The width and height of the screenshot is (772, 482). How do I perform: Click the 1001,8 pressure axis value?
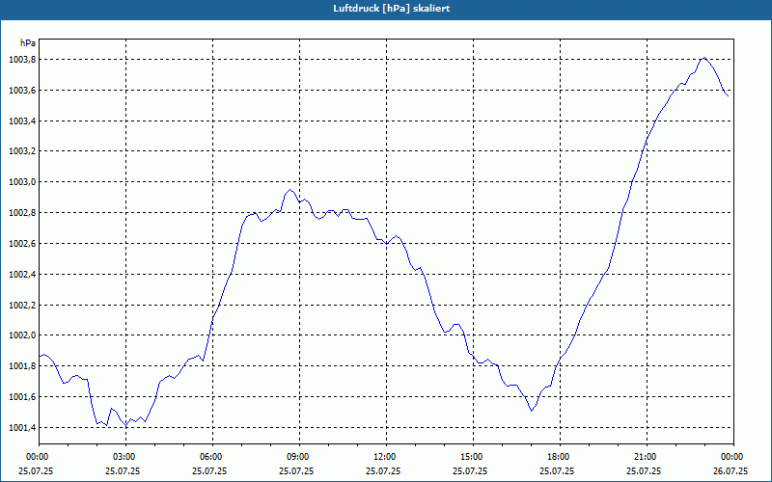click(21, 366)
